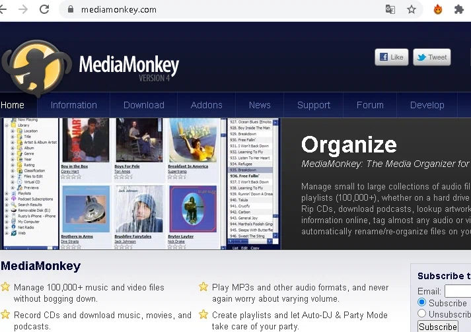Viewport: 471px width, 332px height.
Task: Click the Boy in the Box album cover
Action: pyautogui.click(x=86, y=140)
